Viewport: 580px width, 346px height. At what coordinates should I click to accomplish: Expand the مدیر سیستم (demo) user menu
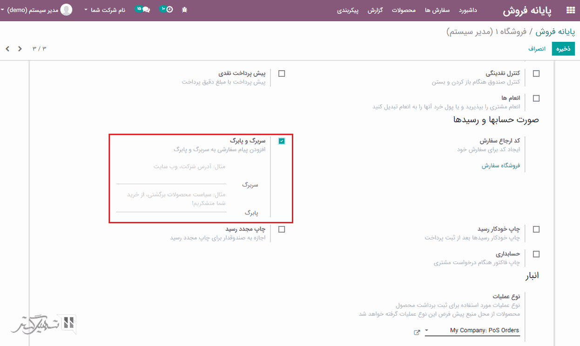[x=28, y=10]
